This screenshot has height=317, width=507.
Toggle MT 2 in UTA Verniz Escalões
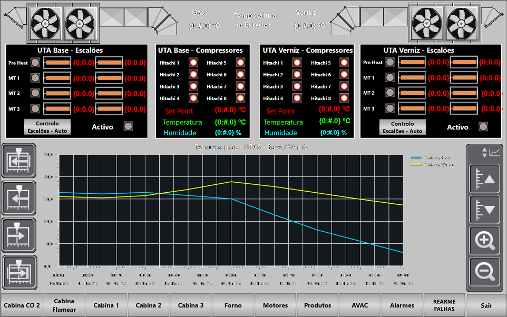389,93
